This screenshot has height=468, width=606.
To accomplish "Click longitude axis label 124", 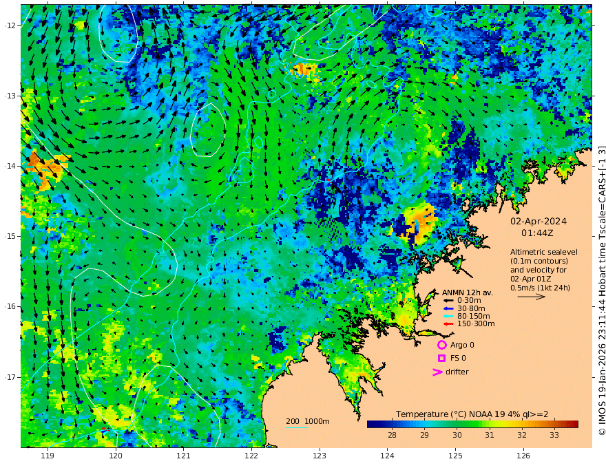I will click(x=387, y=456).
